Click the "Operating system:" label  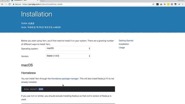coord(30,49)
